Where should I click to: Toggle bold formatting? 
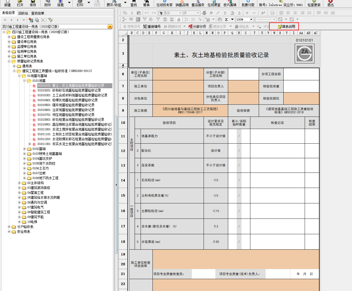tap(211, 13)
